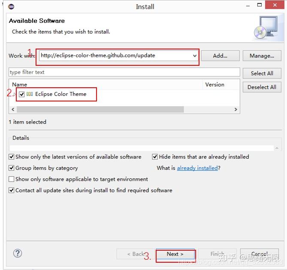Screen dimensions: 287x270
Task: Open the already installed link
Action: (197, 168)
